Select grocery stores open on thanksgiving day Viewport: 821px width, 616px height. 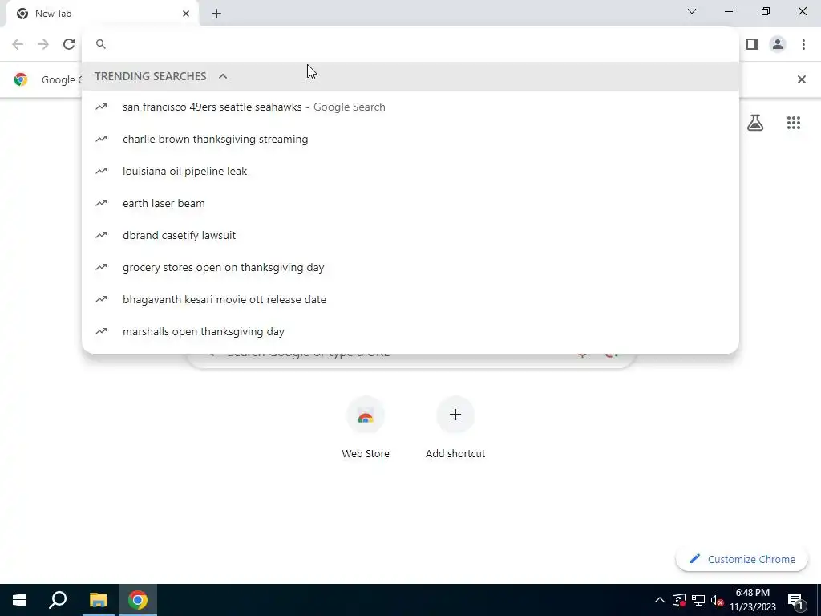point(410,267)
